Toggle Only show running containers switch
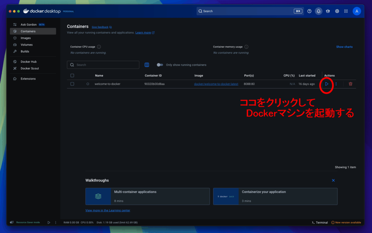 click(x=160, y=65)
